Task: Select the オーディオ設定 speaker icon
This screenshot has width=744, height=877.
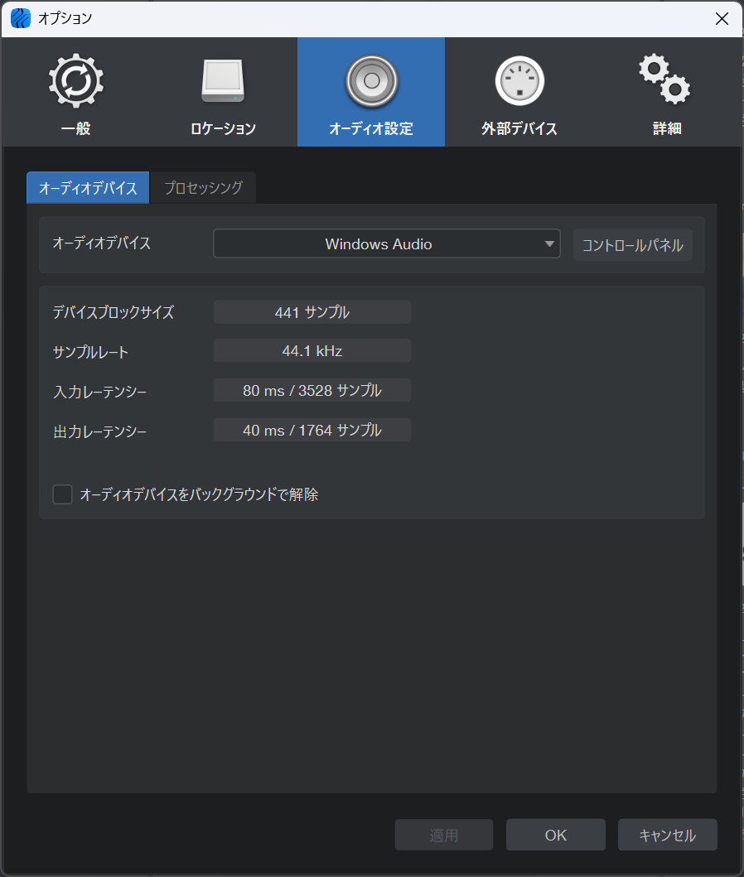Action: pyautogui.click(x=371, y=81)
